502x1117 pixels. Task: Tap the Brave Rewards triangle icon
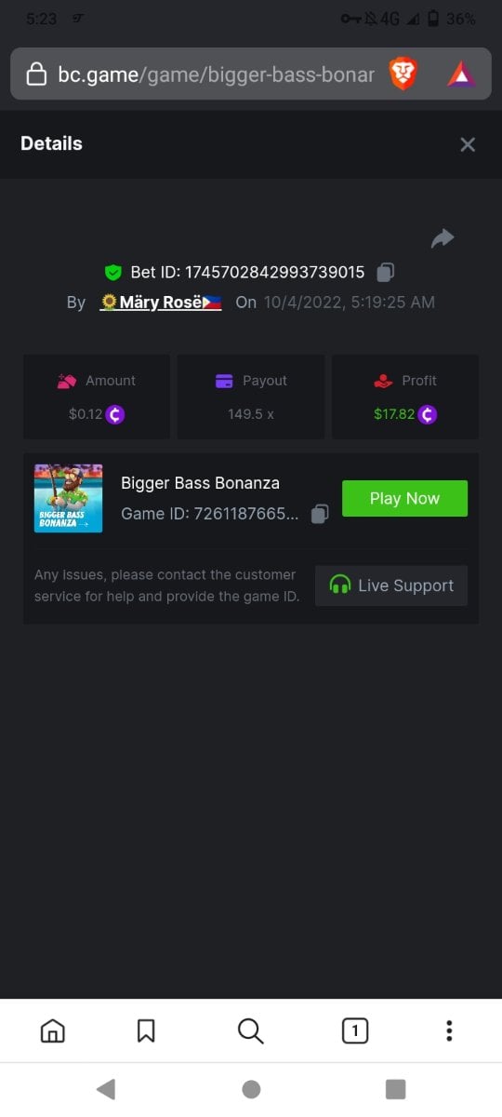pyautogui.click(x=461, y=74)
